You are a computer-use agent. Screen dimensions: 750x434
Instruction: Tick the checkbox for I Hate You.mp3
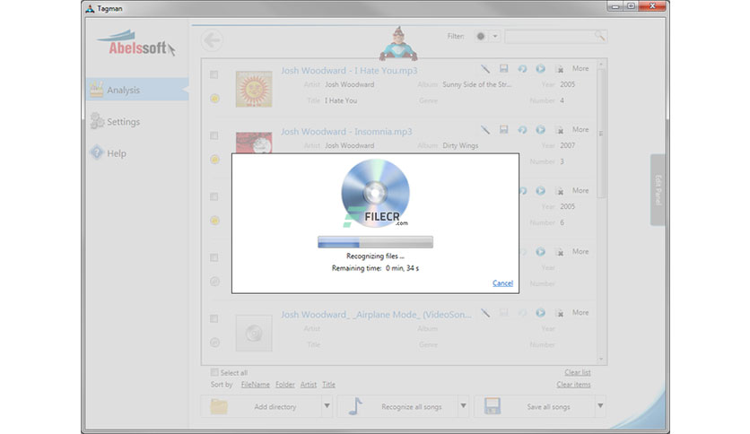pos(214,74)
